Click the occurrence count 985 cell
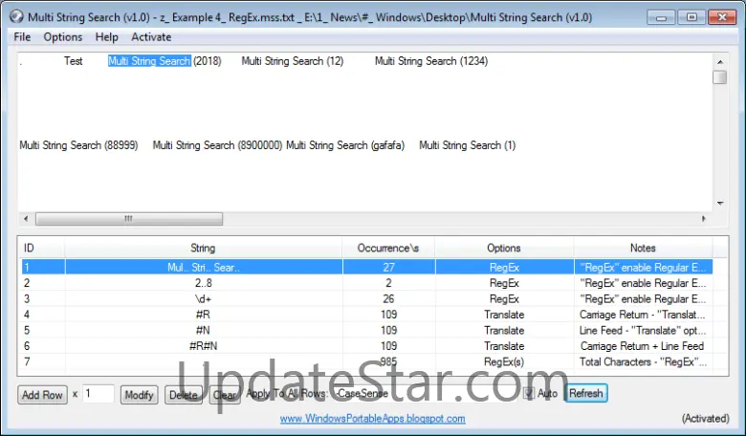Screen dimensions: 746x436 click(x=388, y=361)
